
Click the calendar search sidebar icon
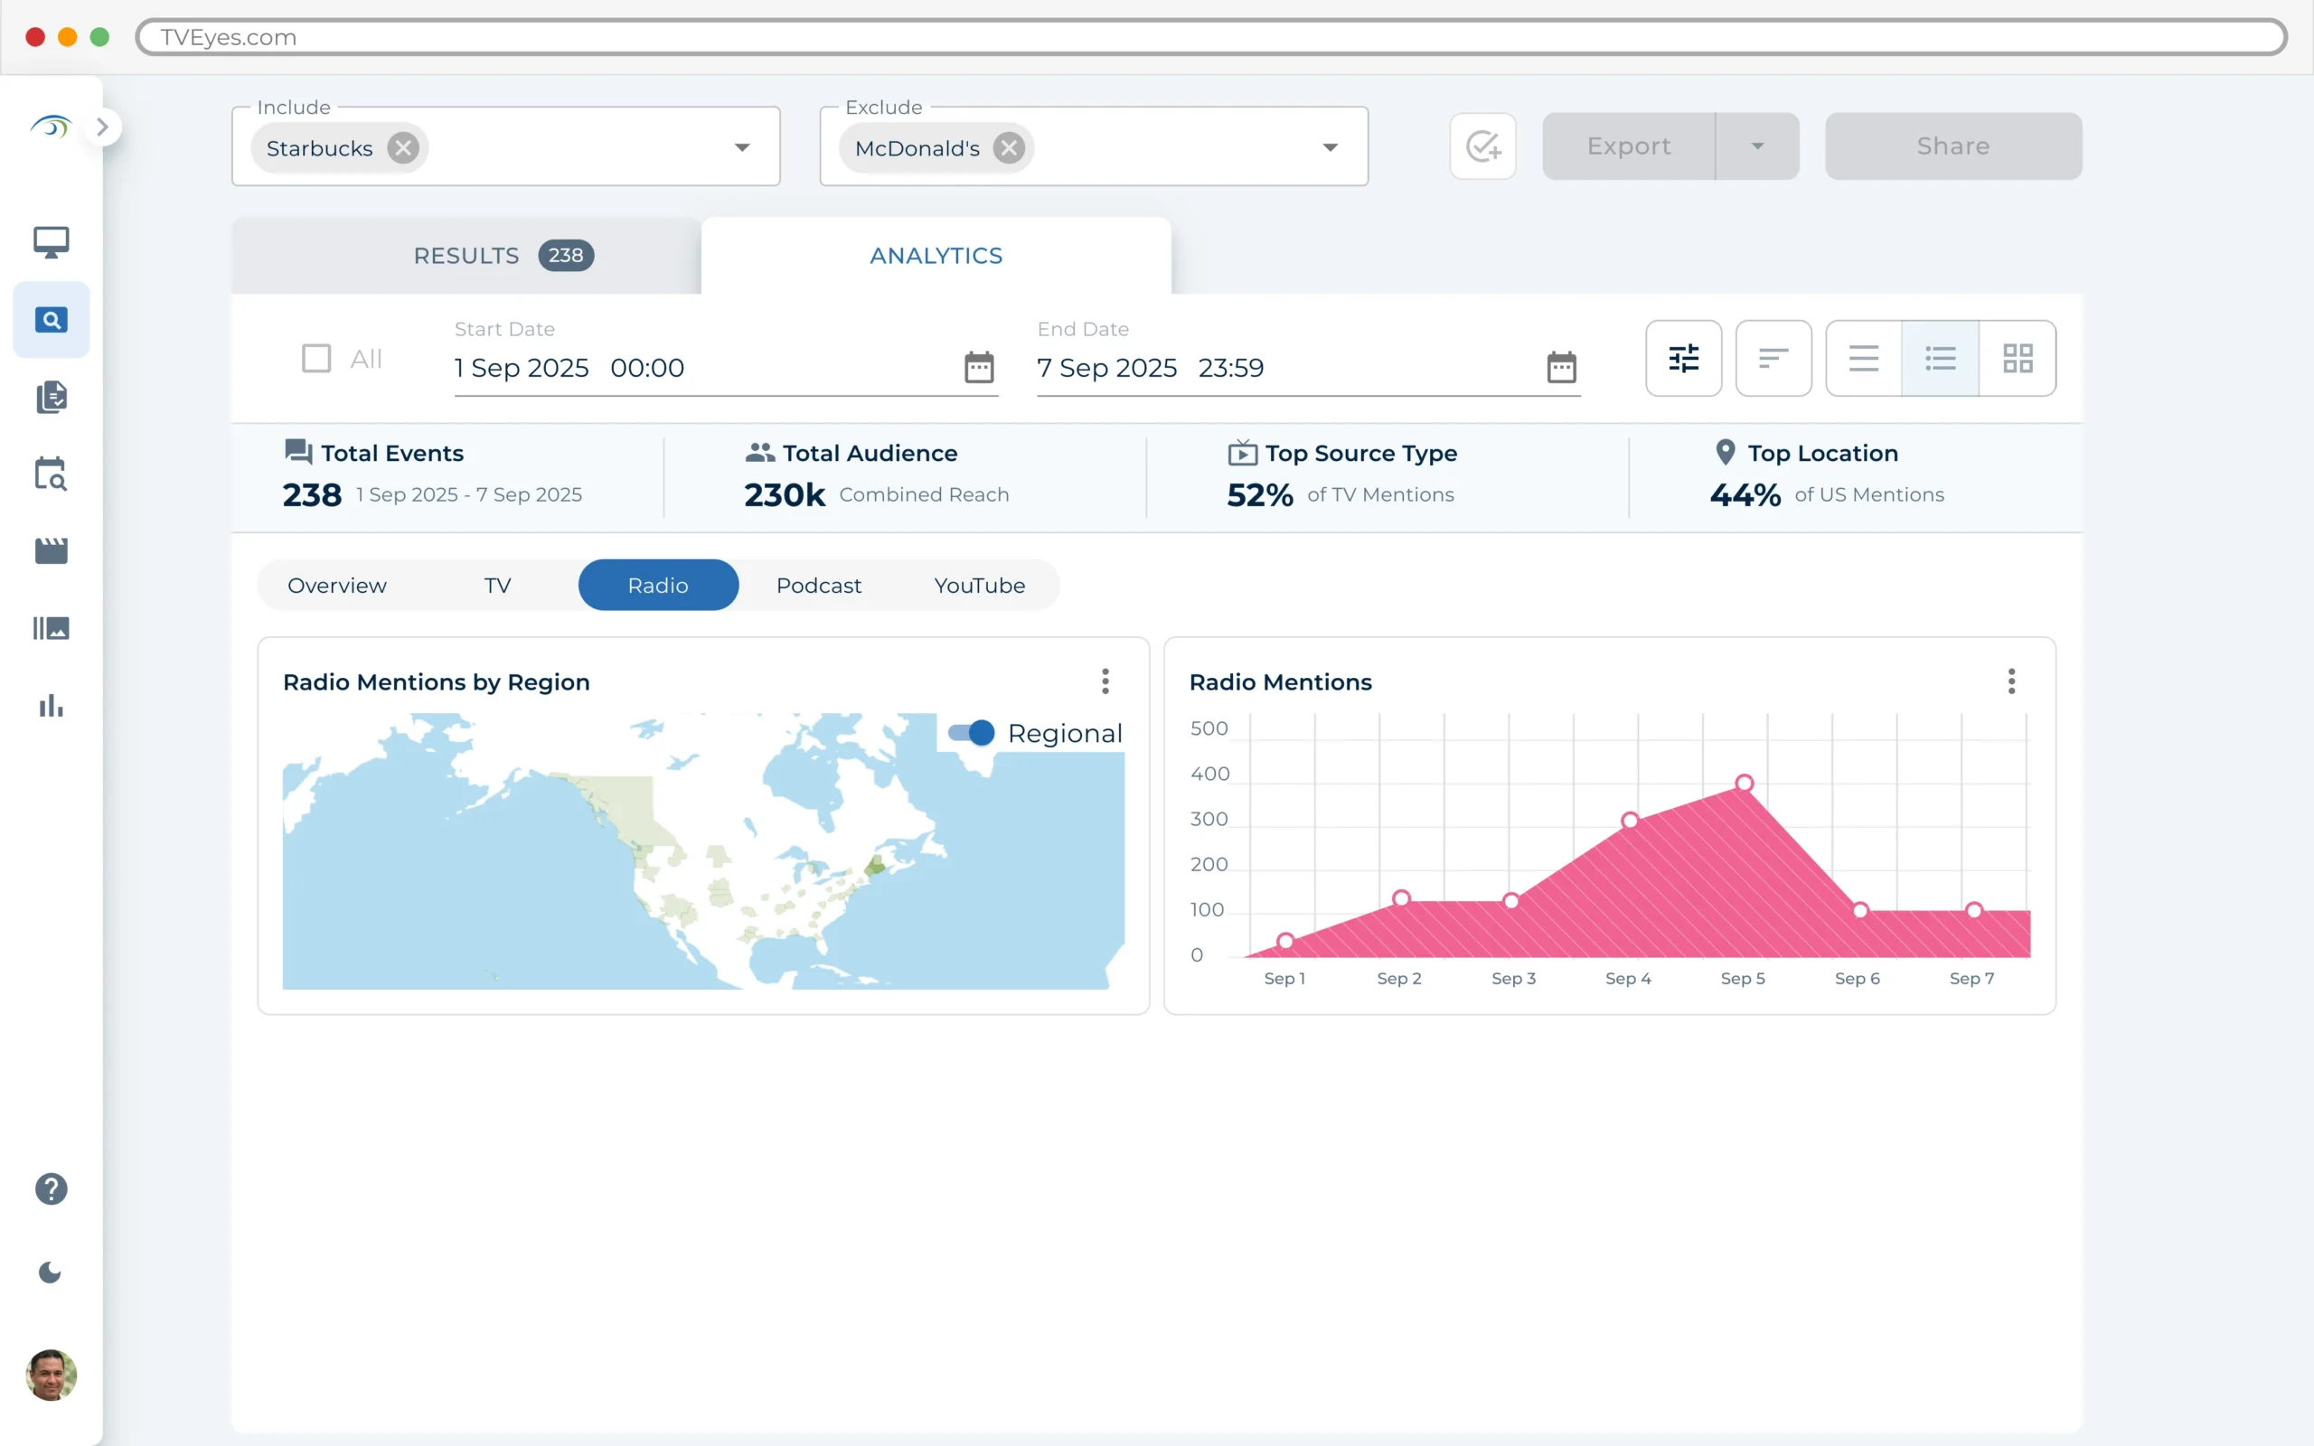point(51,474)
